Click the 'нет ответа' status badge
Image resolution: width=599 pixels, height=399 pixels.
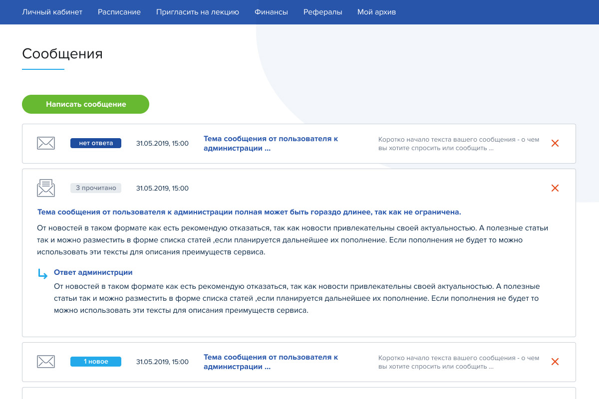pos(96,143)
